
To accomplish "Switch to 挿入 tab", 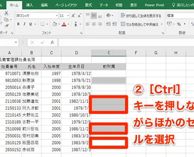I will pos(29,5).
